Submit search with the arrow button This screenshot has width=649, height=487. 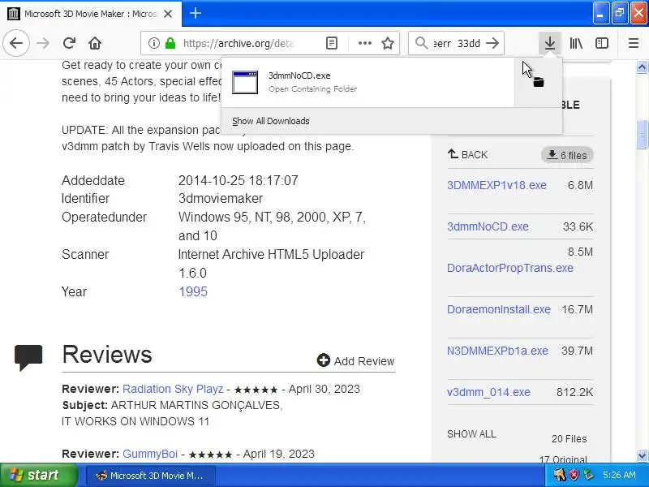click(x=492, y=43)
